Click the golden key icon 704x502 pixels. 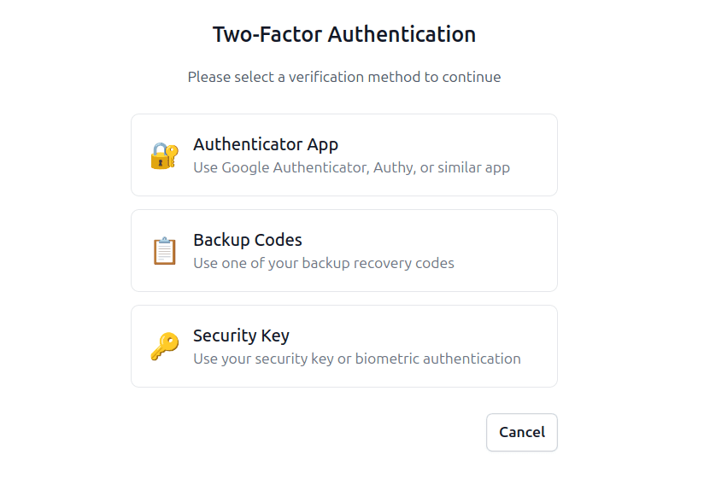tap(164, 347)
